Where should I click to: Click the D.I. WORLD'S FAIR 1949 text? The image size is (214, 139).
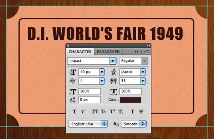[x=105, y=34]
